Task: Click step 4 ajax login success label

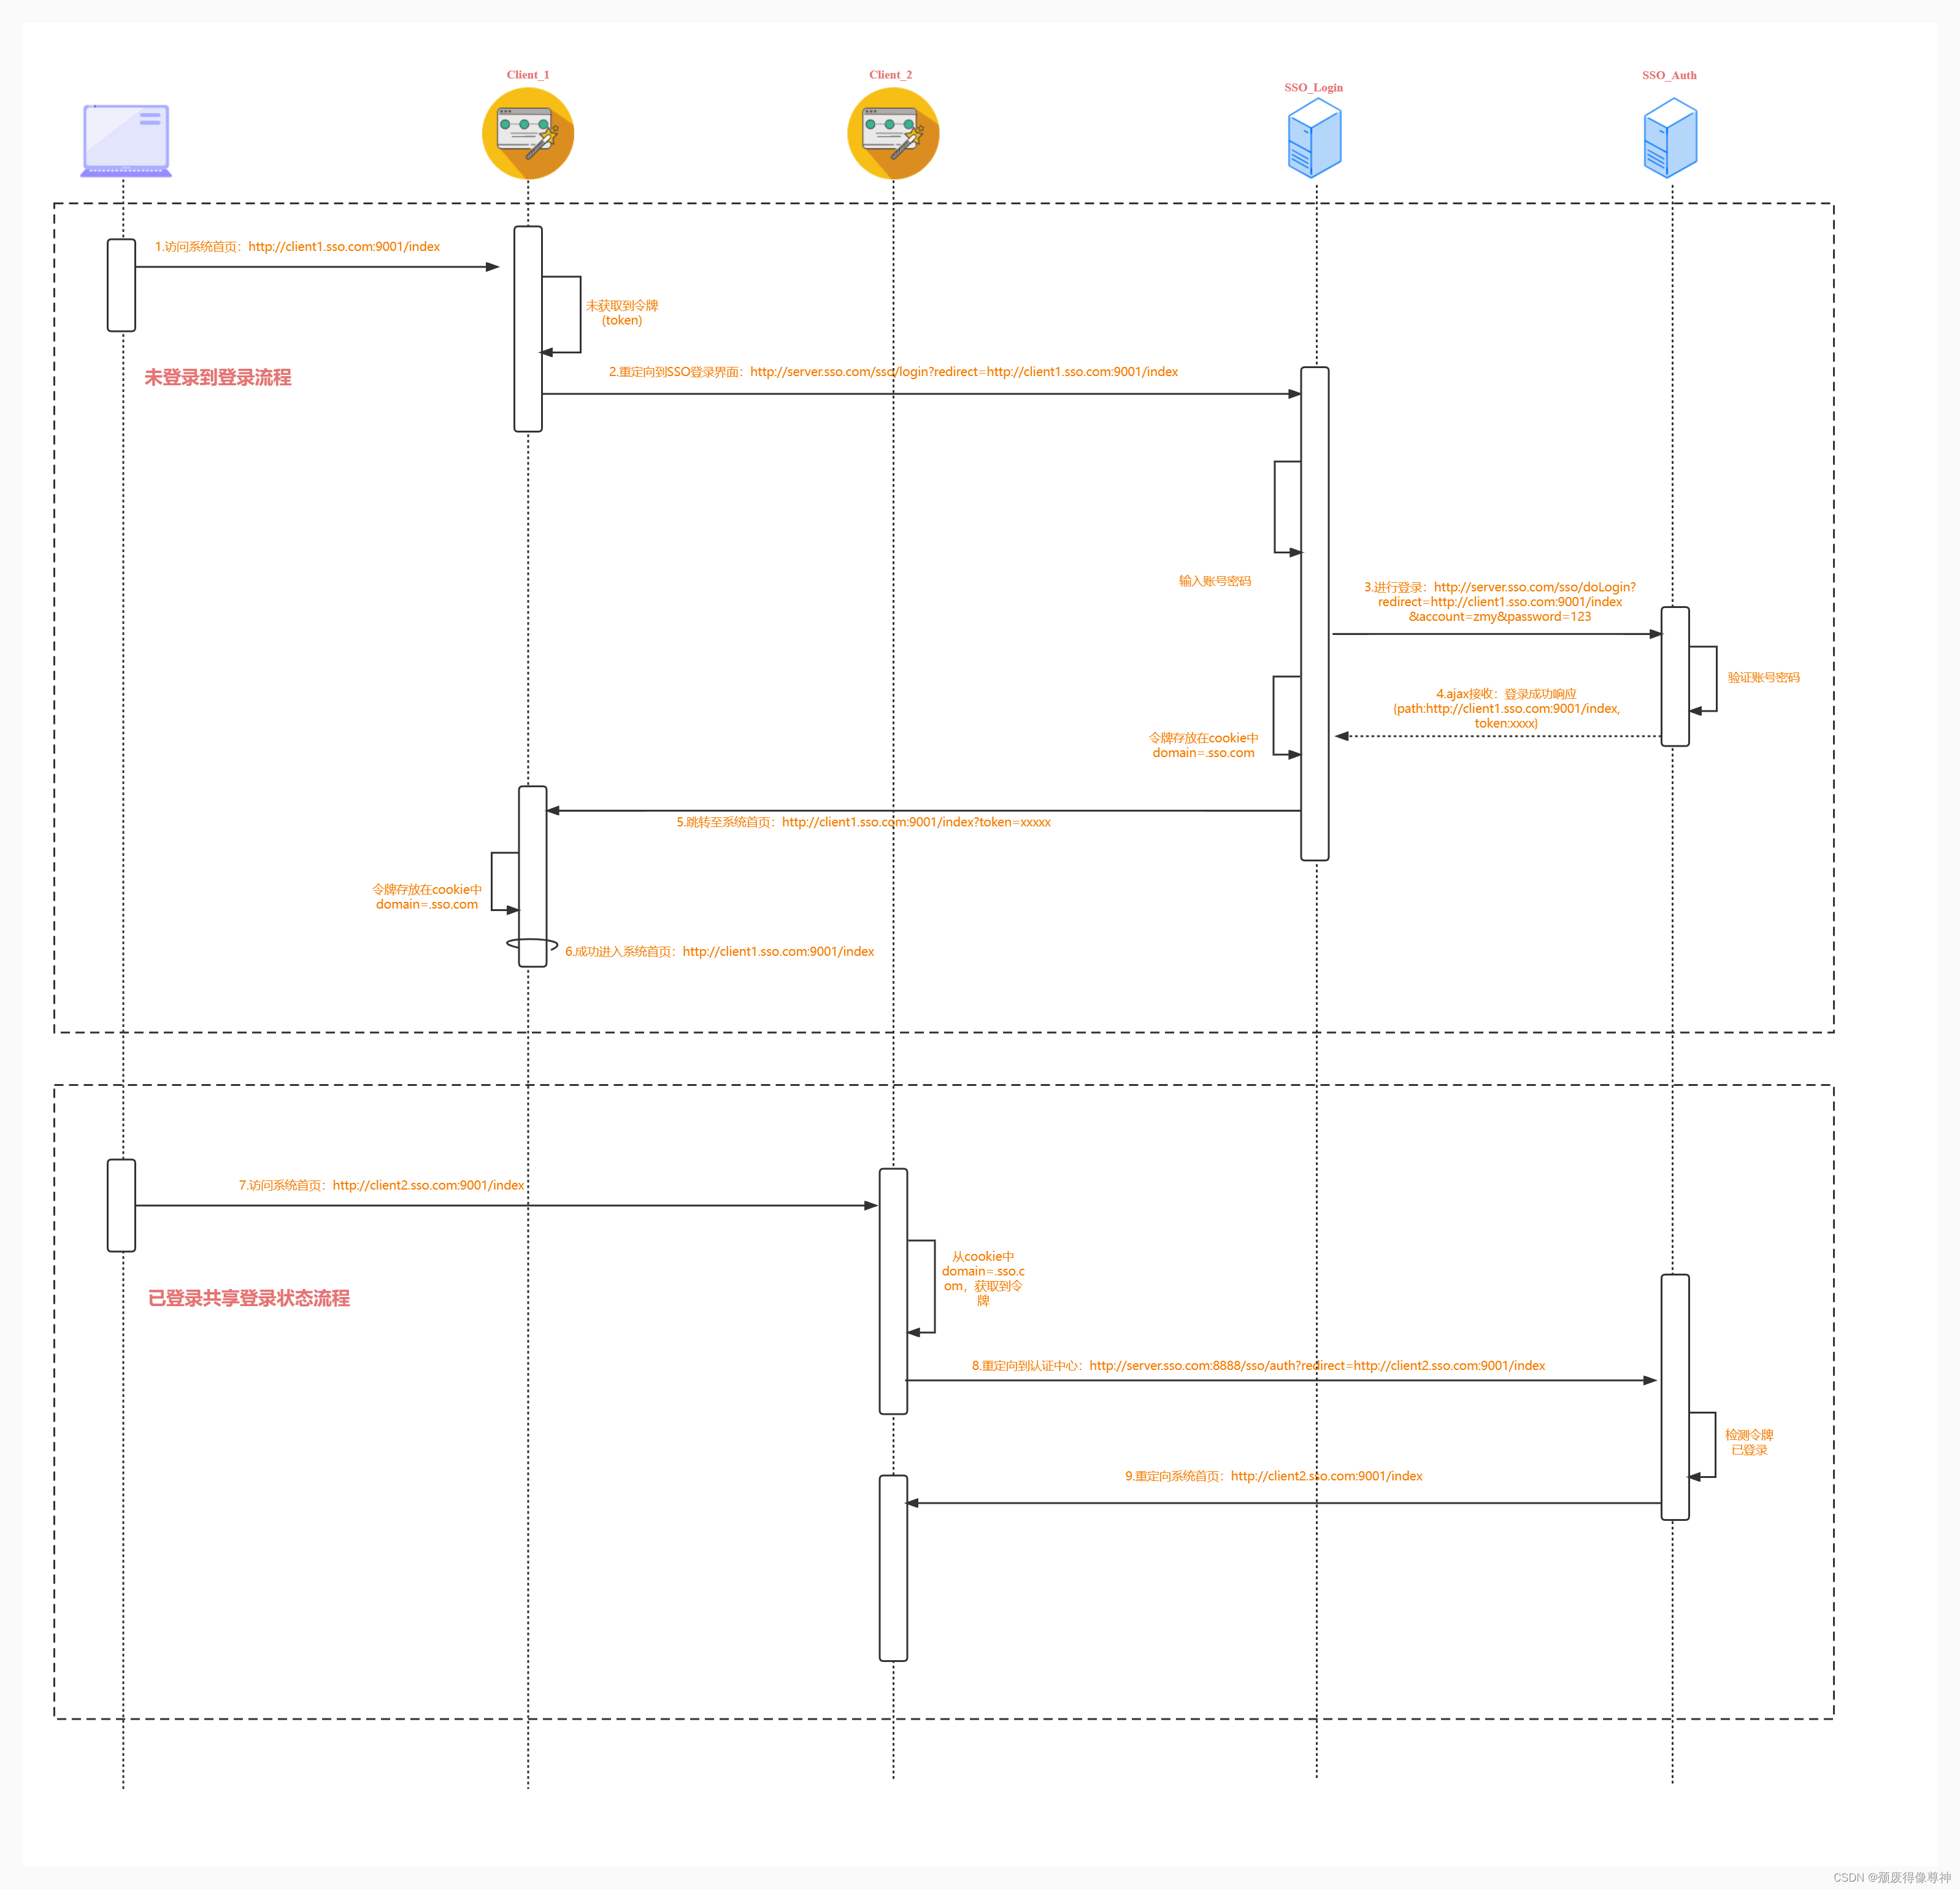Action: pos(1506,709)
